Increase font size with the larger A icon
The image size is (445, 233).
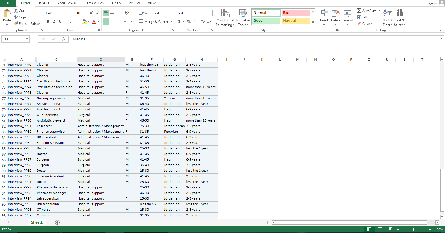(x=91, y=13)
